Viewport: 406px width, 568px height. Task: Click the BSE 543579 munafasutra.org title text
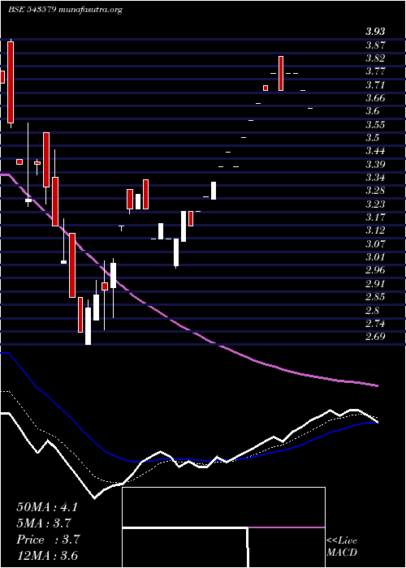point(65,10)
